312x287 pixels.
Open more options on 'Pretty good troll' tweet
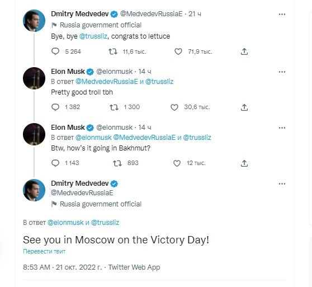click(282, 72)
